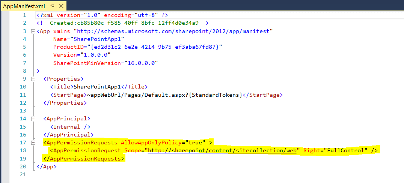Click the closing AppPrincipal tag on line 16
This screenshot has width=404, height=183.
[68, 135]
